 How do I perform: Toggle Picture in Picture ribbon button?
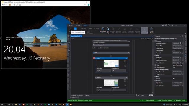138,30
